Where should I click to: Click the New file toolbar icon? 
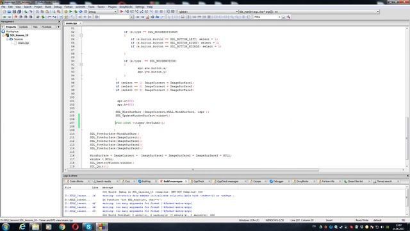(x=4, y=12)
